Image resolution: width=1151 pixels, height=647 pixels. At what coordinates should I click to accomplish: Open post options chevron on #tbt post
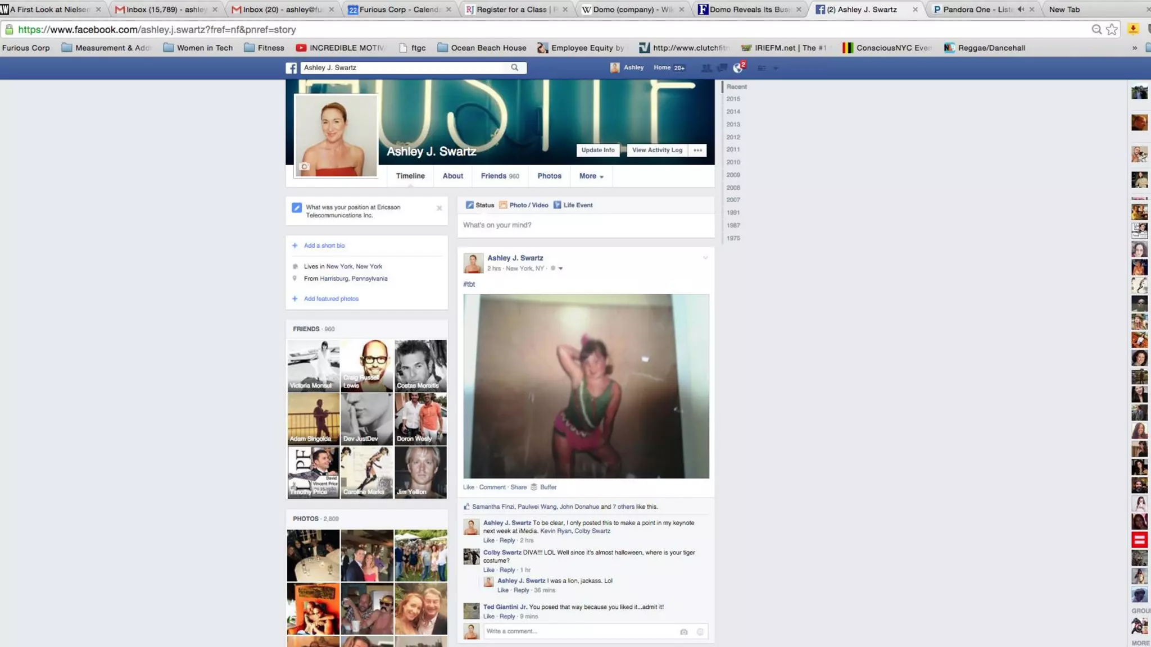(705, 258)
